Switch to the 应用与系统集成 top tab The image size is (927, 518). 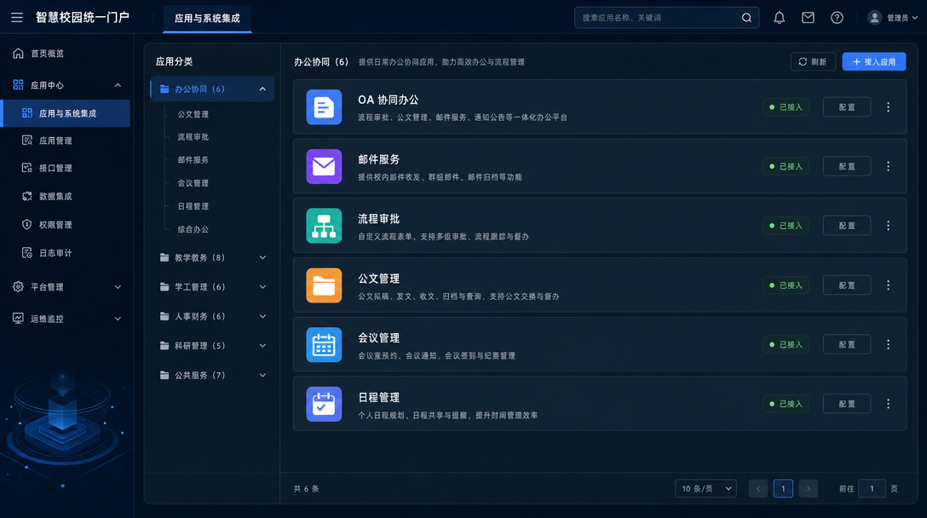pos(207,19)
